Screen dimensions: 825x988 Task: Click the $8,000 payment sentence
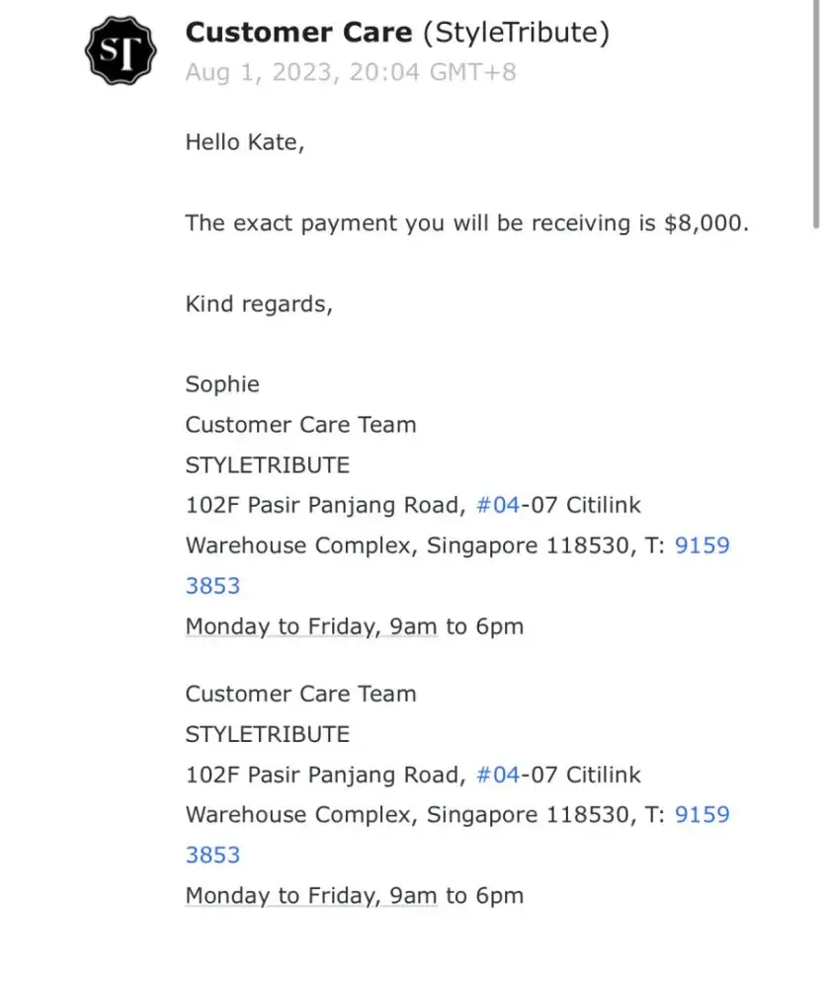click(466, 223)
